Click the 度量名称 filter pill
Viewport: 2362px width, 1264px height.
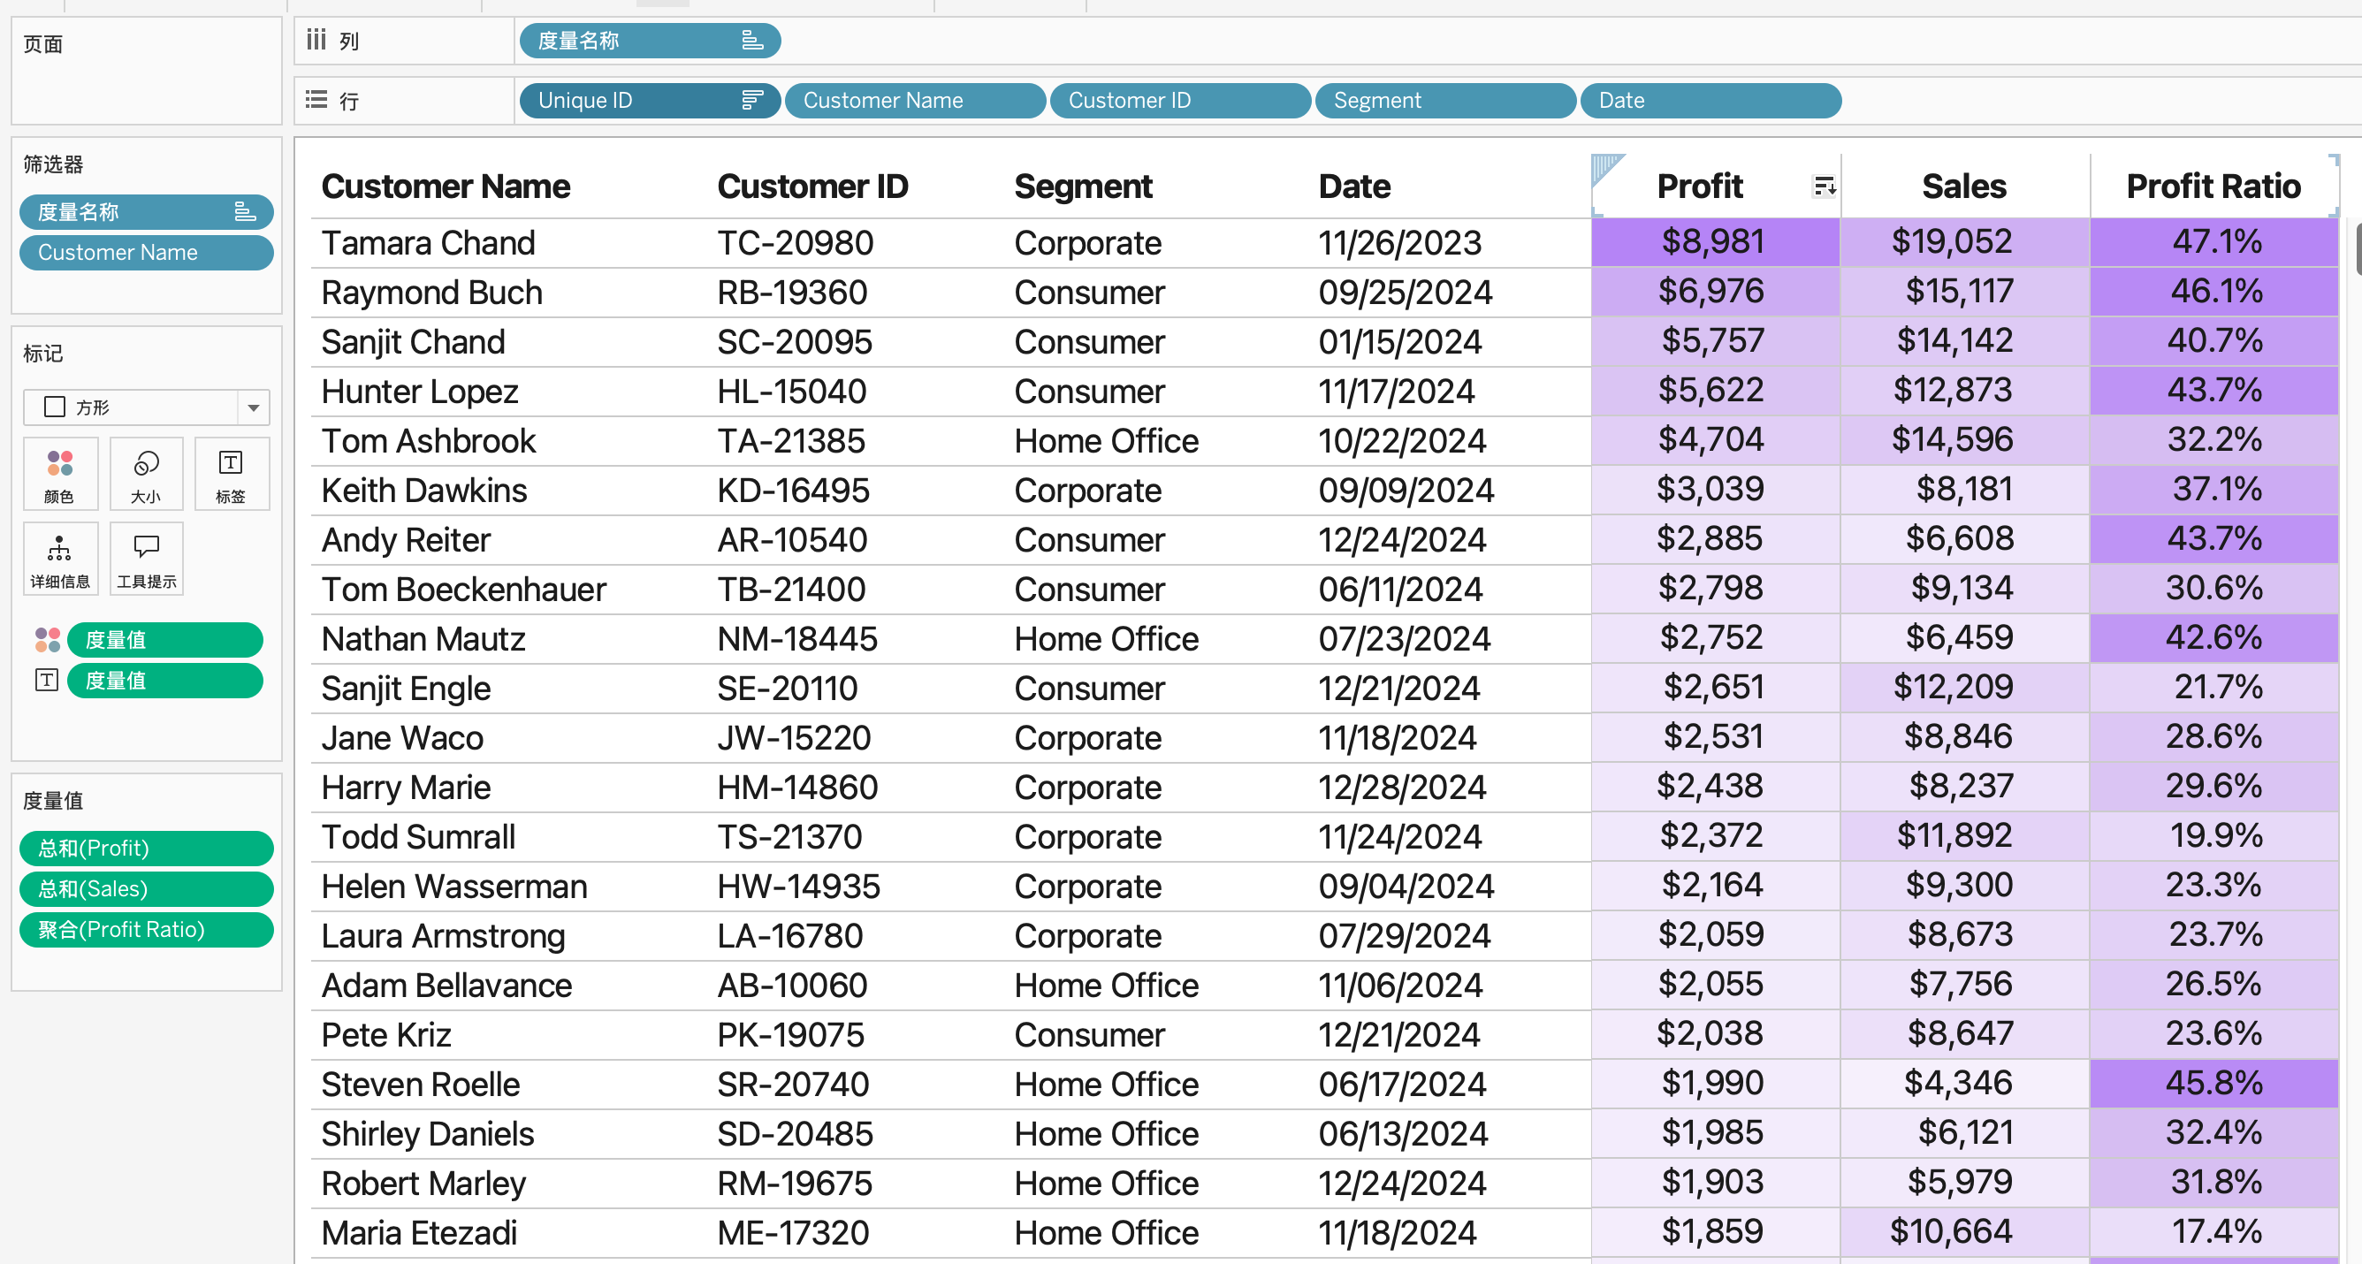(x=146, y=212)
